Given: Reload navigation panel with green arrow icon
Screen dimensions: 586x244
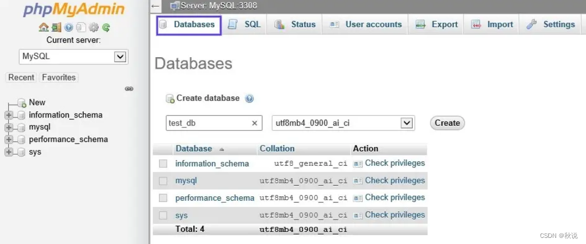Looking at the screenshot, I should point(106,27).
